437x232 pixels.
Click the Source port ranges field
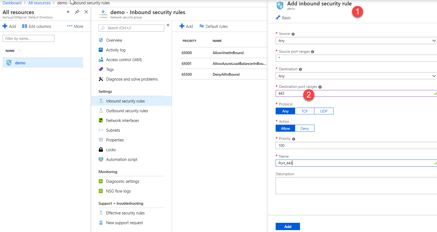[356, 58]
